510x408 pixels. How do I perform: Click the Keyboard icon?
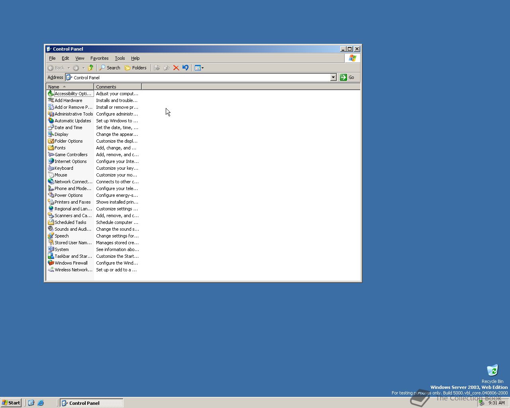51,168
